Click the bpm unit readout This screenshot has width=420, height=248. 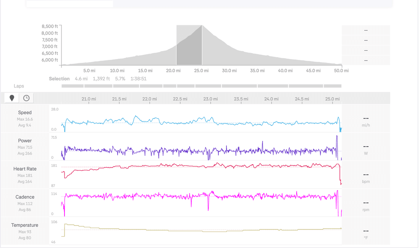coord(366,182)
